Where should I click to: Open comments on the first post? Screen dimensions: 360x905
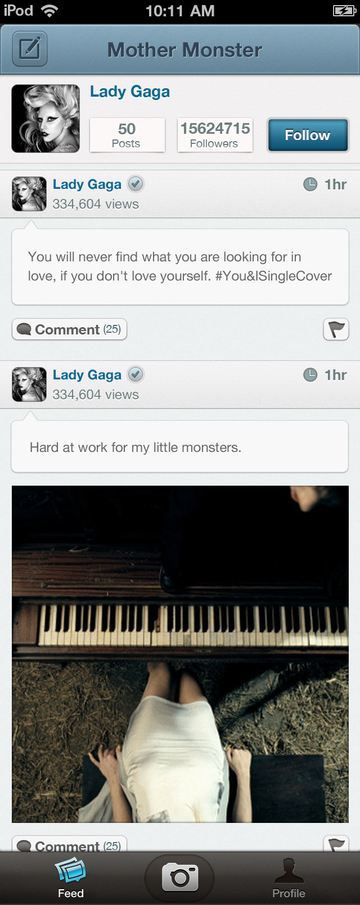70,329
